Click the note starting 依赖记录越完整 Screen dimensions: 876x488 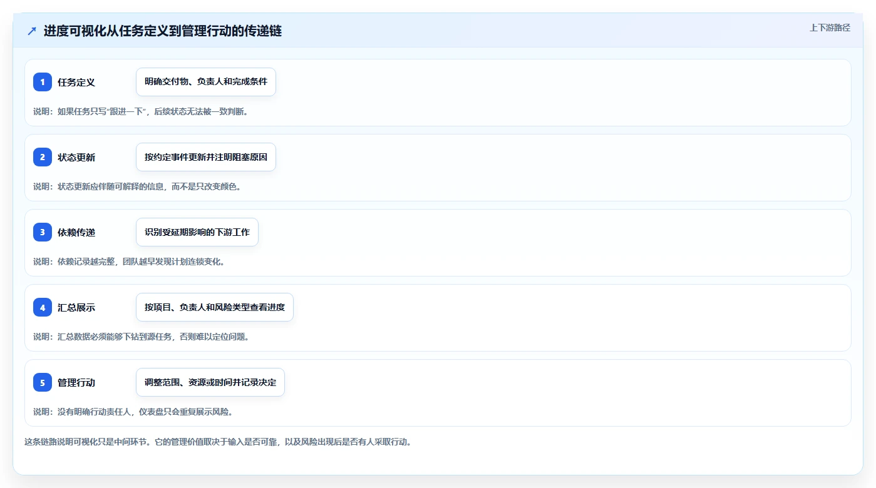[129, 262]
